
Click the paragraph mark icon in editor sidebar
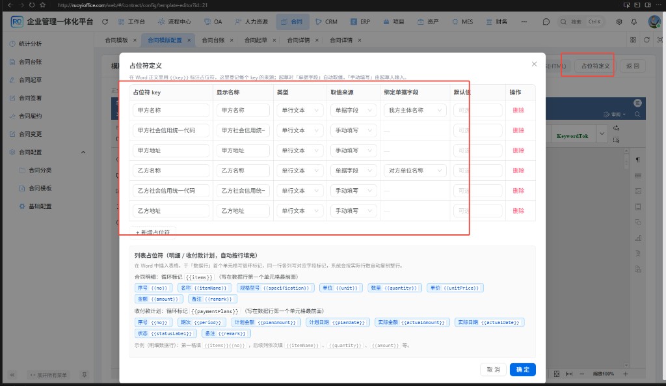pos(638,160)
